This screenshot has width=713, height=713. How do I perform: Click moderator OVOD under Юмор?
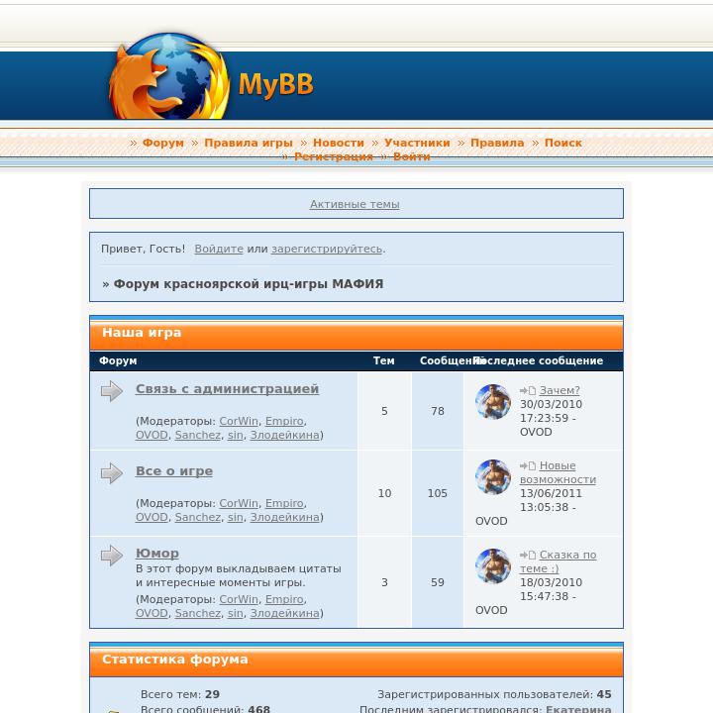[152, 613]
